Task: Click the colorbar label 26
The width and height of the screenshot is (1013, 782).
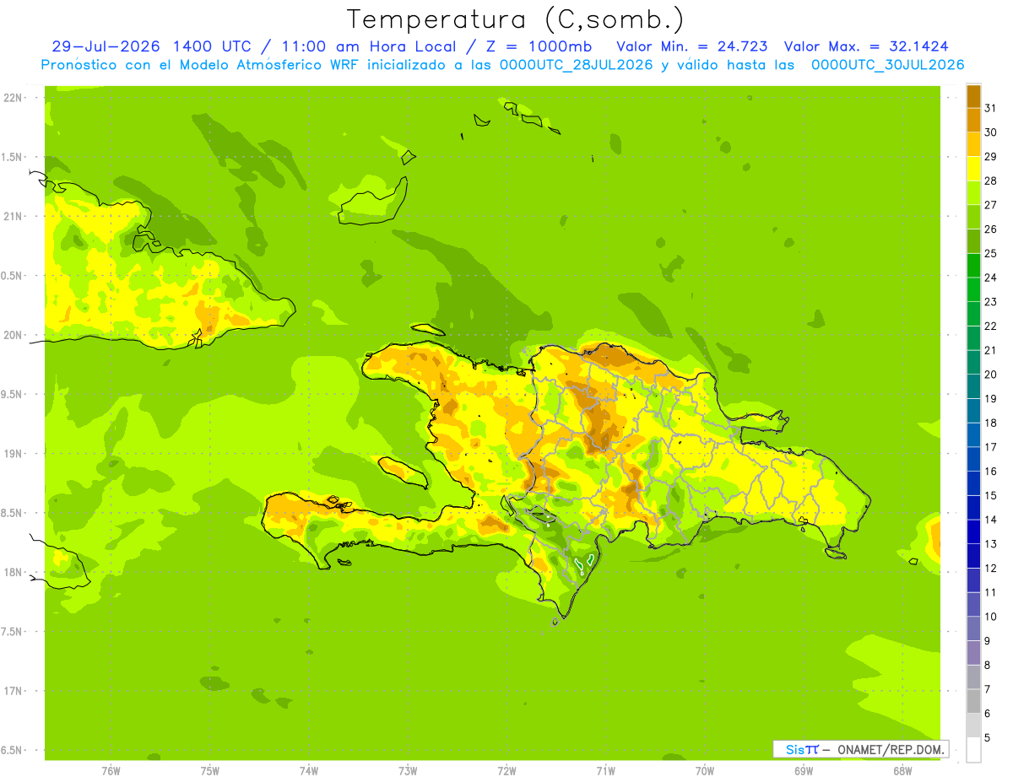Action: (x=990, y=229)
